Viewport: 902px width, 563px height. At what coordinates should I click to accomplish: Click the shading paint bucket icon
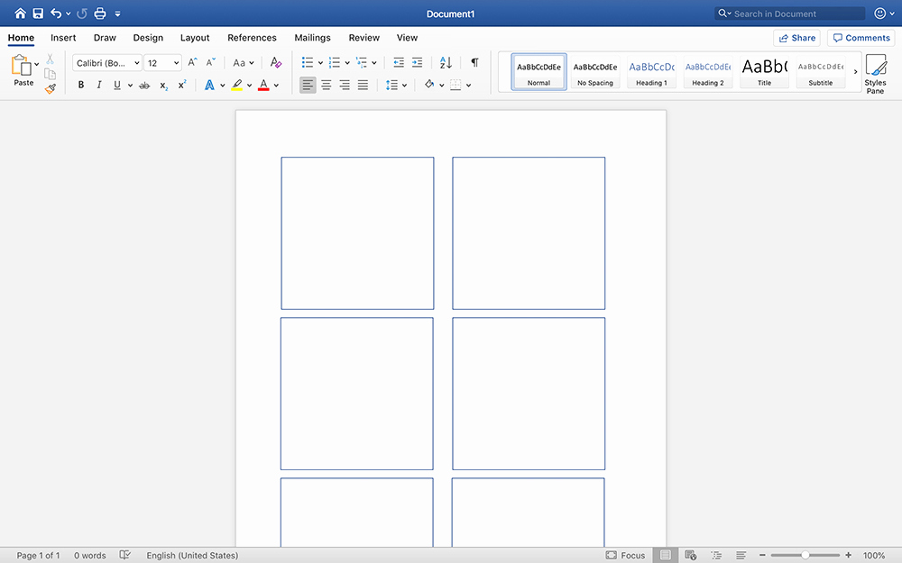429,85
